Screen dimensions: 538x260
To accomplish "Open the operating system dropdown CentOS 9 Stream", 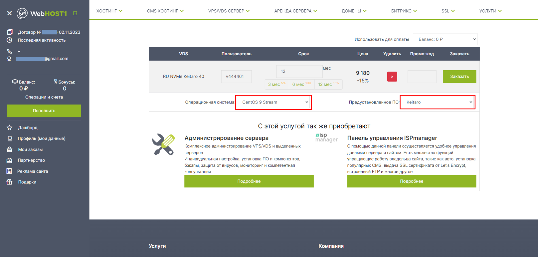I will 274,102.
